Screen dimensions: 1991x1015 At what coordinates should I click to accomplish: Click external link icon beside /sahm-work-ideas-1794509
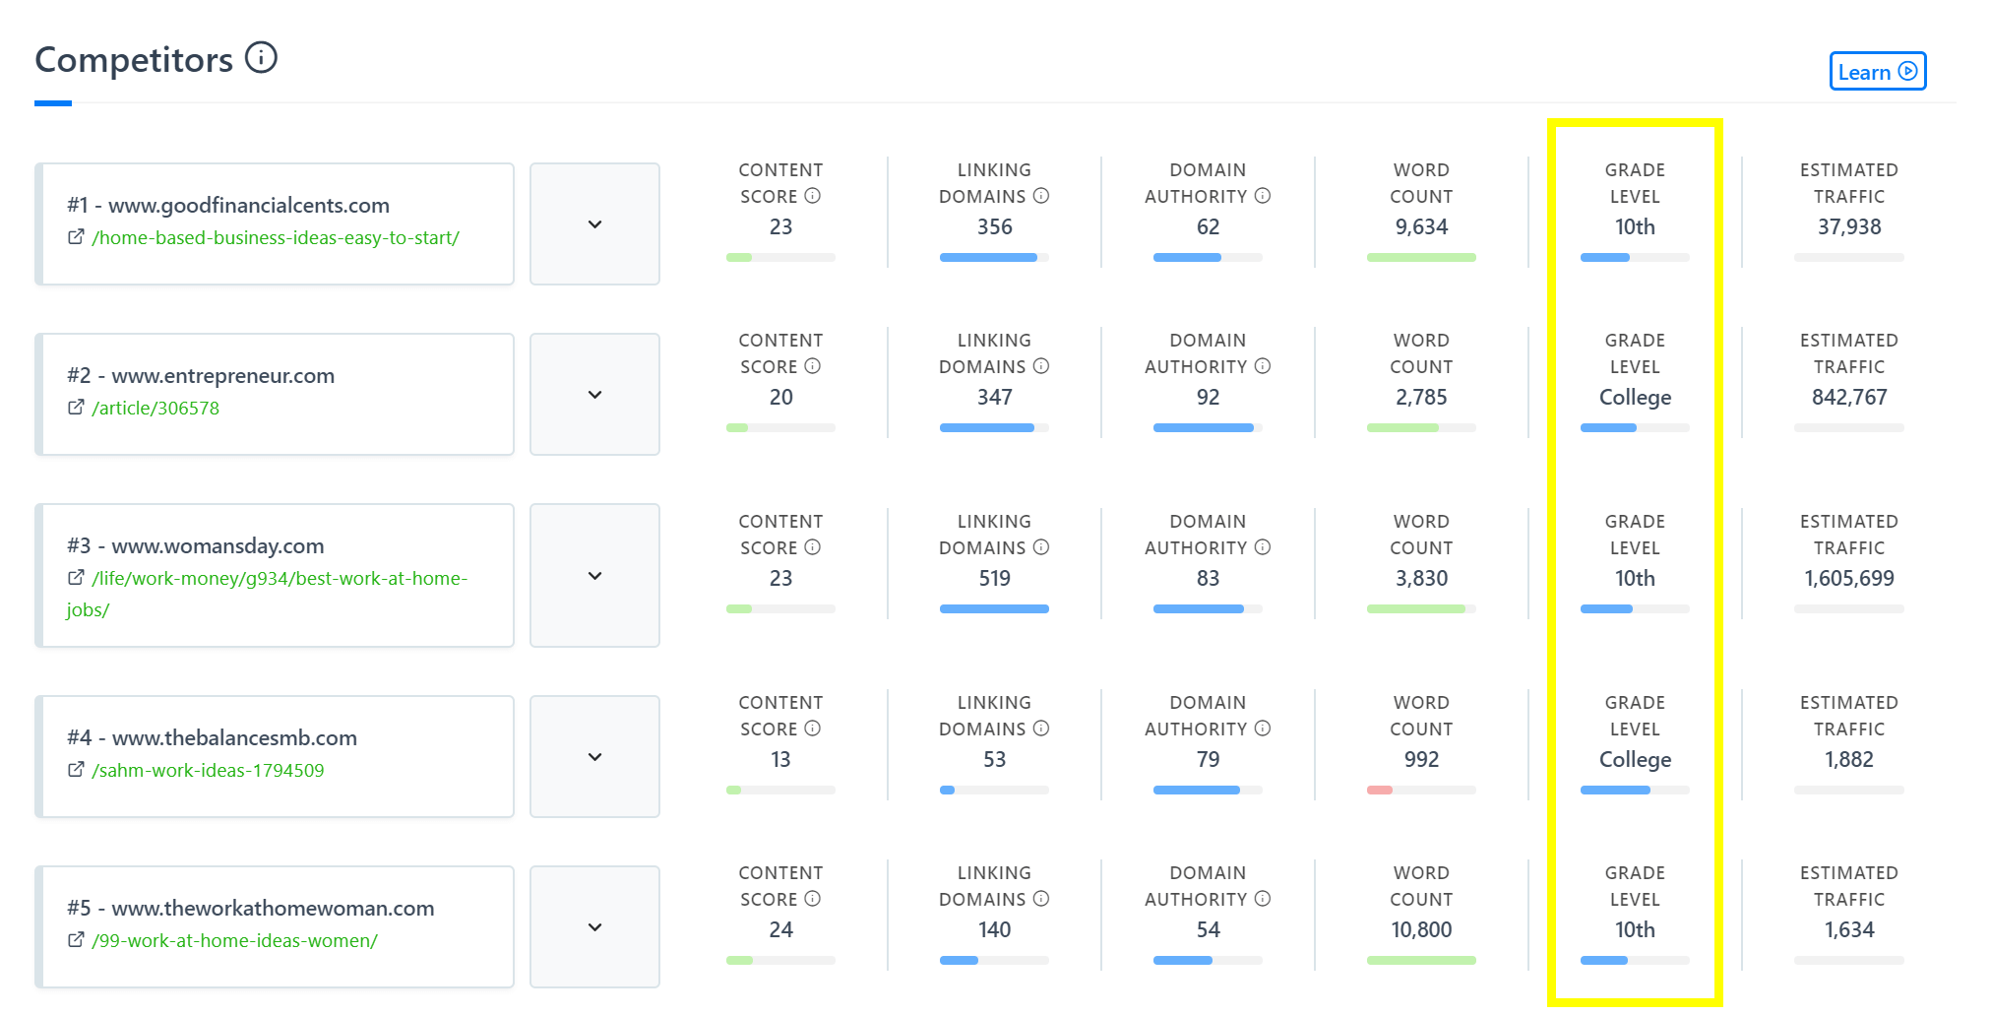coord(76,770)
